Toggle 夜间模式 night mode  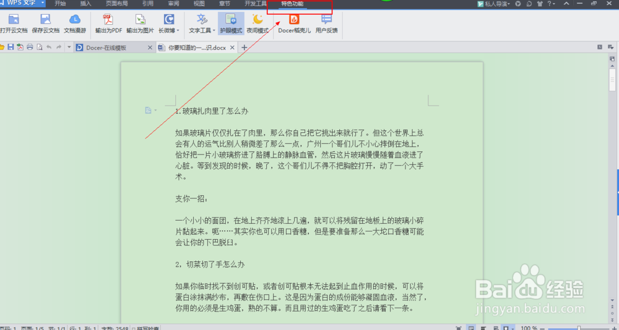coord(258,23)
